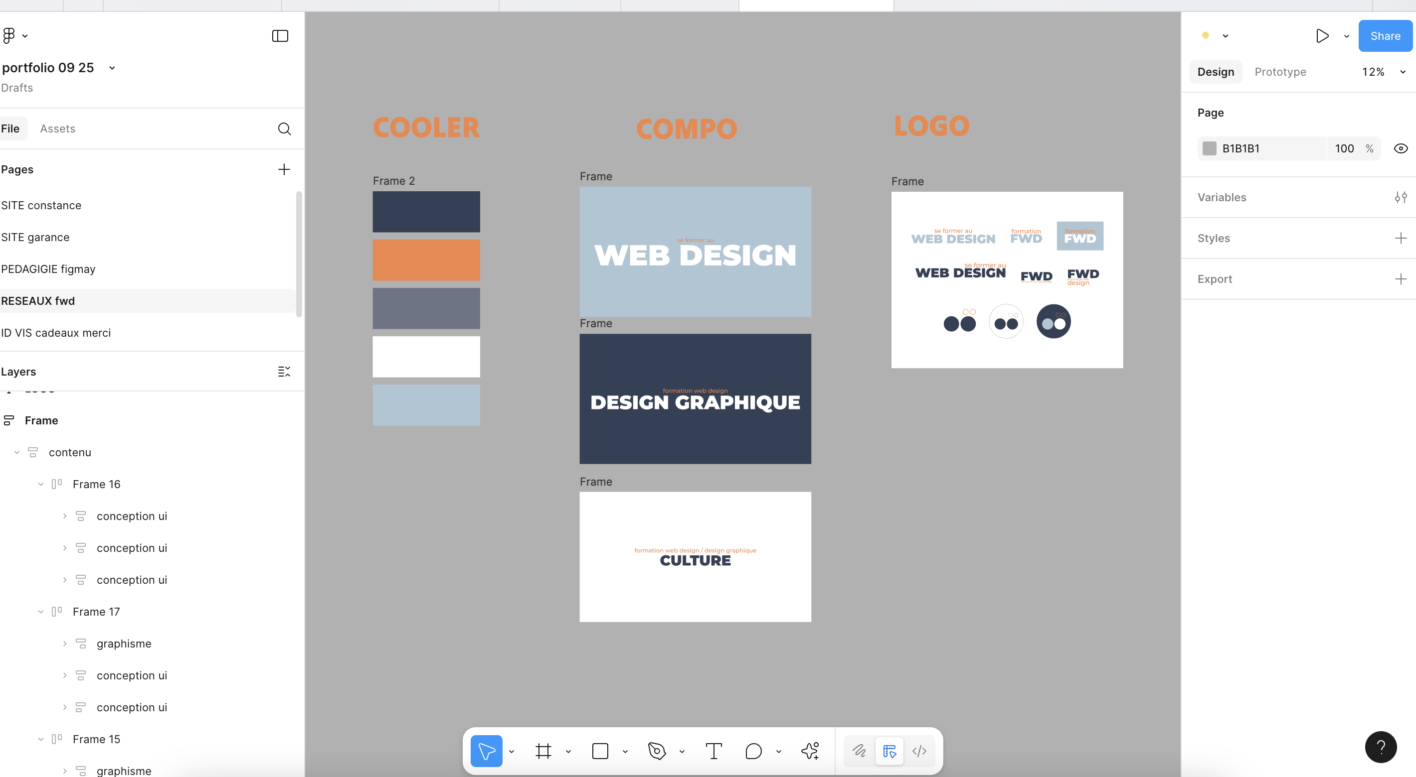Screen dimensions: 1416x777
Task: Toggle the sidebar minimize UI icon
Action: 280,36
